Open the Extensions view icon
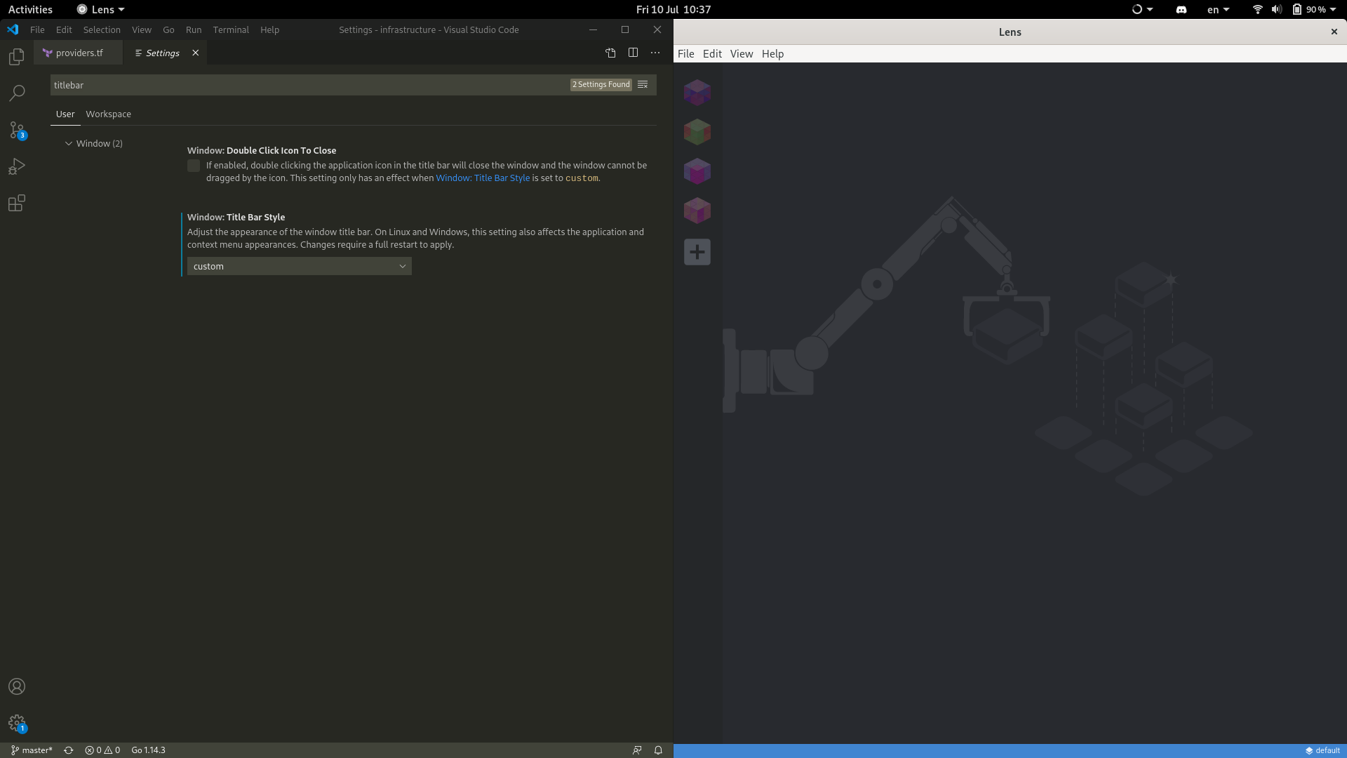Image resolution: width=1347 pixels, height=758 pixels. click(16, 203)
